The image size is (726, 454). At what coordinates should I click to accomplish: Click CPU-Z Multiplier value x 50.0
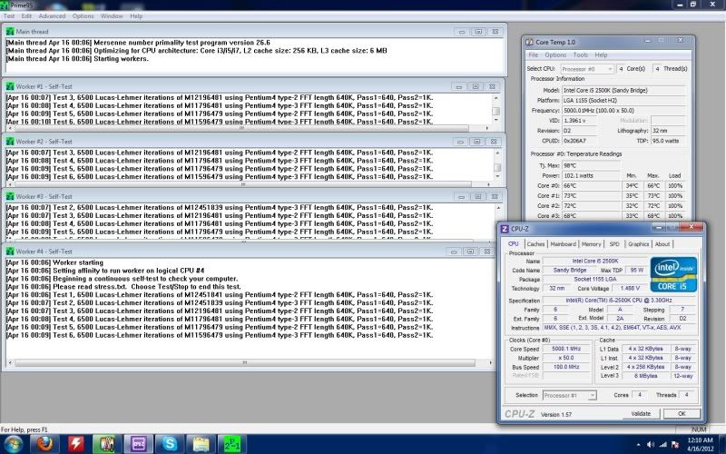565,358
